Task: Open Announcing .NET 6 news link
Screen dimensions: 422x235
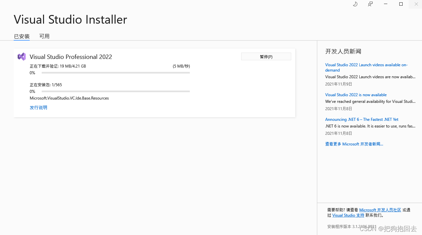Action: [362, 119]
